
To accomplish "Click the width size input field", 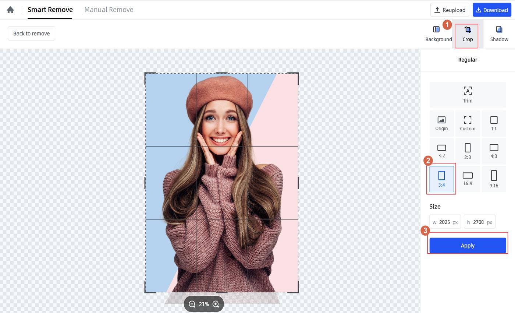I will pos(444,222).
